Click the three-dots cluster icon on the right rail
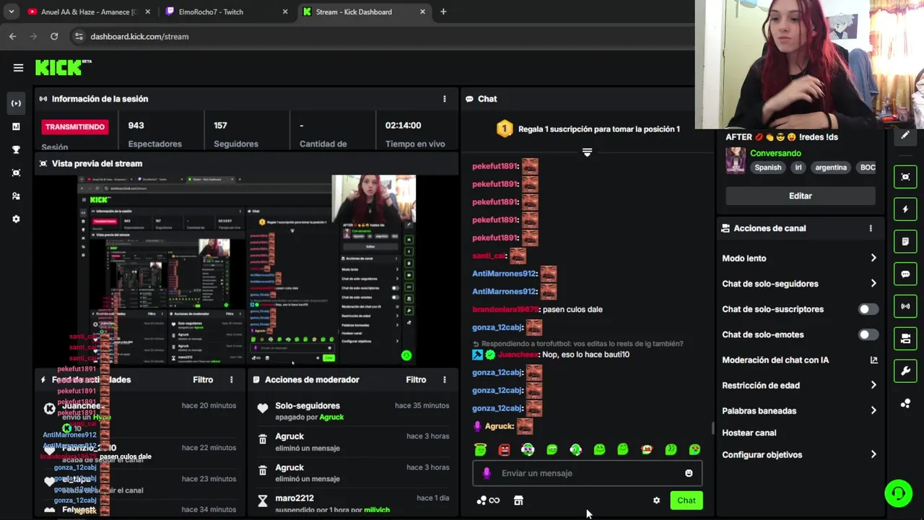Viewport: 924px width, 520px height. pyautogui.click(x=905, y=404)
